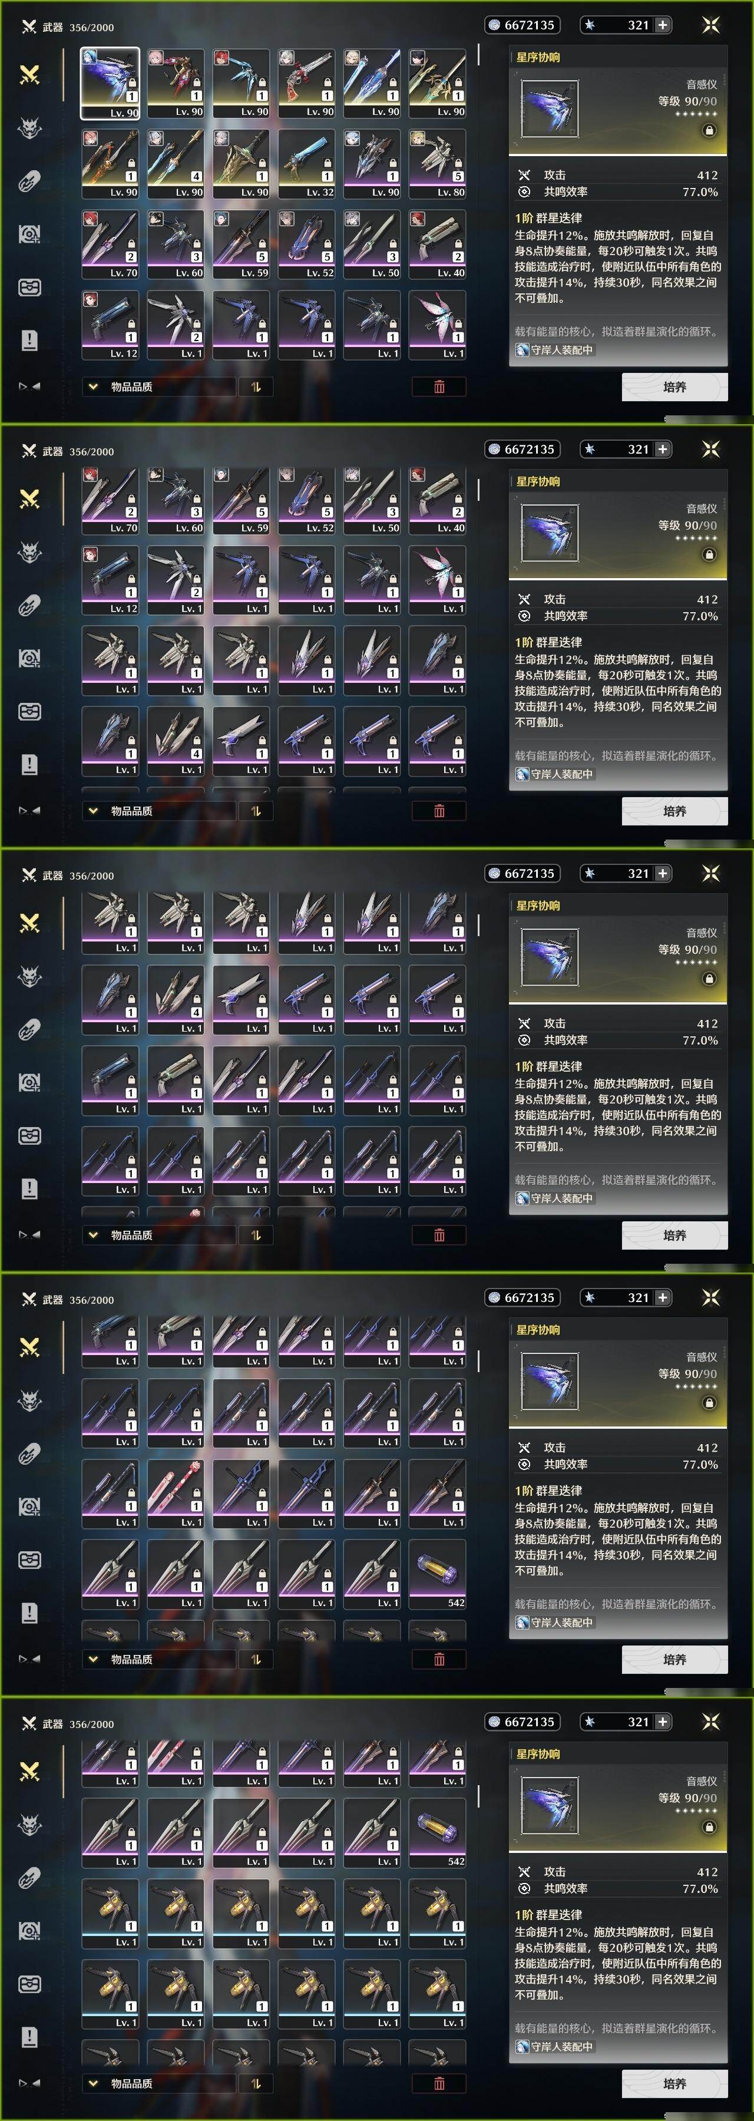
Task: Open echoes demon-mask tab in topmost sidebar
Action: [x=29, y=128]
